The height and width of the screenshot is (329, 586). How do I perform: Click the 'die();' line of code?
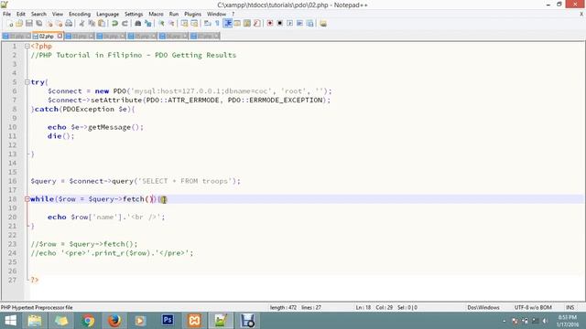[61, 136]
